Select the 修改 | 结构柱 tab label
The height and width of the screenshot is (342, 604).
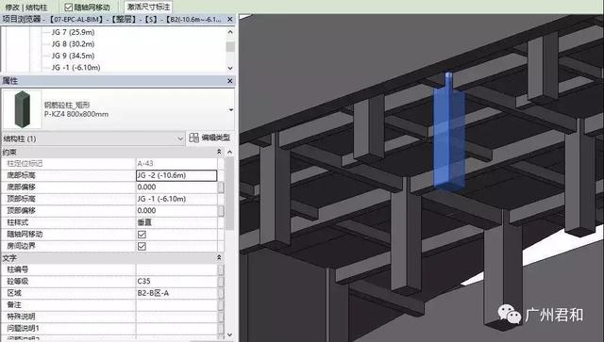pos(26,8)
